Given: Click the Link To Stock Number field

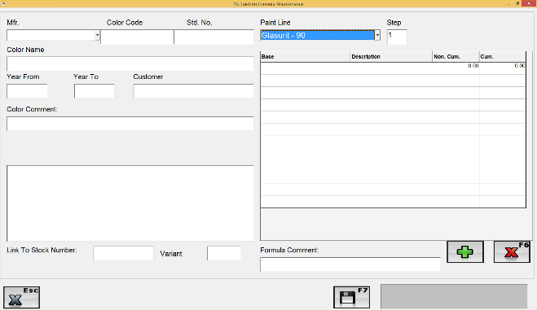Looking at the screenshot, I should (x=123, y=253).
